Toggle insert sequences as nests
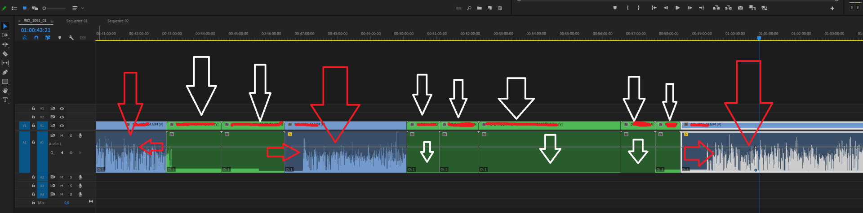Viewport: 863px width, 213px height. [x=24, y=38]
